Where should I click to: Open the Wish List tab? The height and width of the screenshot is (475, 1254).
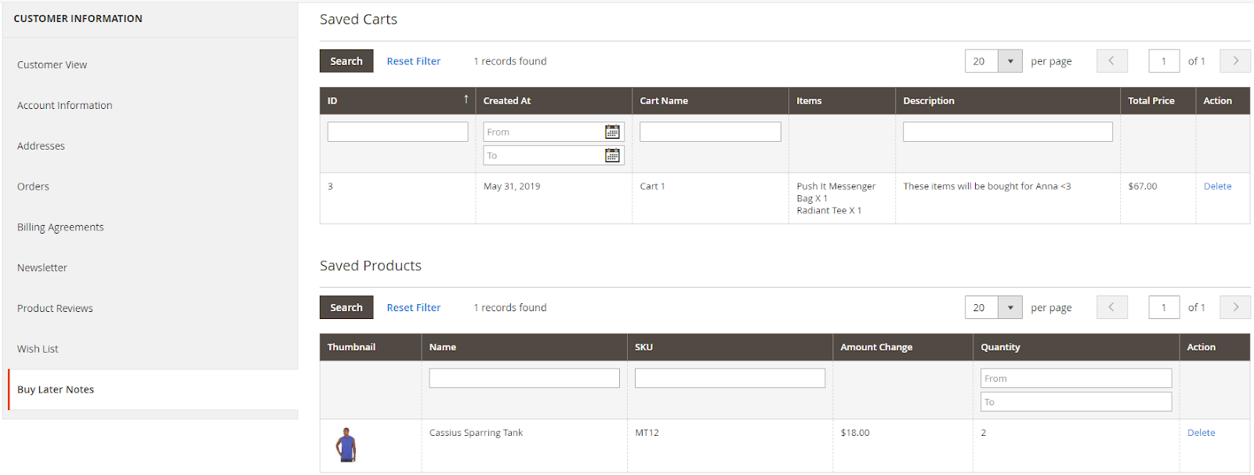click(38, 349)
